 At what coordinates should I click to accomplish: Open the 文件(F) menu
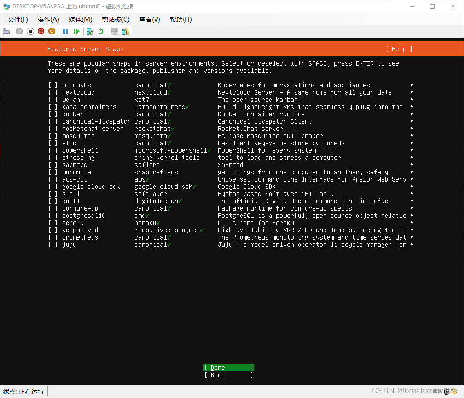click(x=18, y=19)
